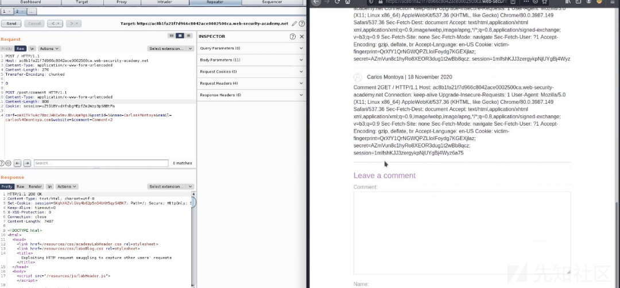Switch the Response view to Raw
The height and width of the screenshot is (288, 620).
[x=20, y=186]
